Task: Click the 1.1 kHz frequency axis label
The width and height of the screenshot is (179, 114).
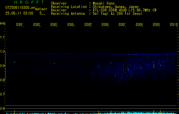Action: (2, 37)
